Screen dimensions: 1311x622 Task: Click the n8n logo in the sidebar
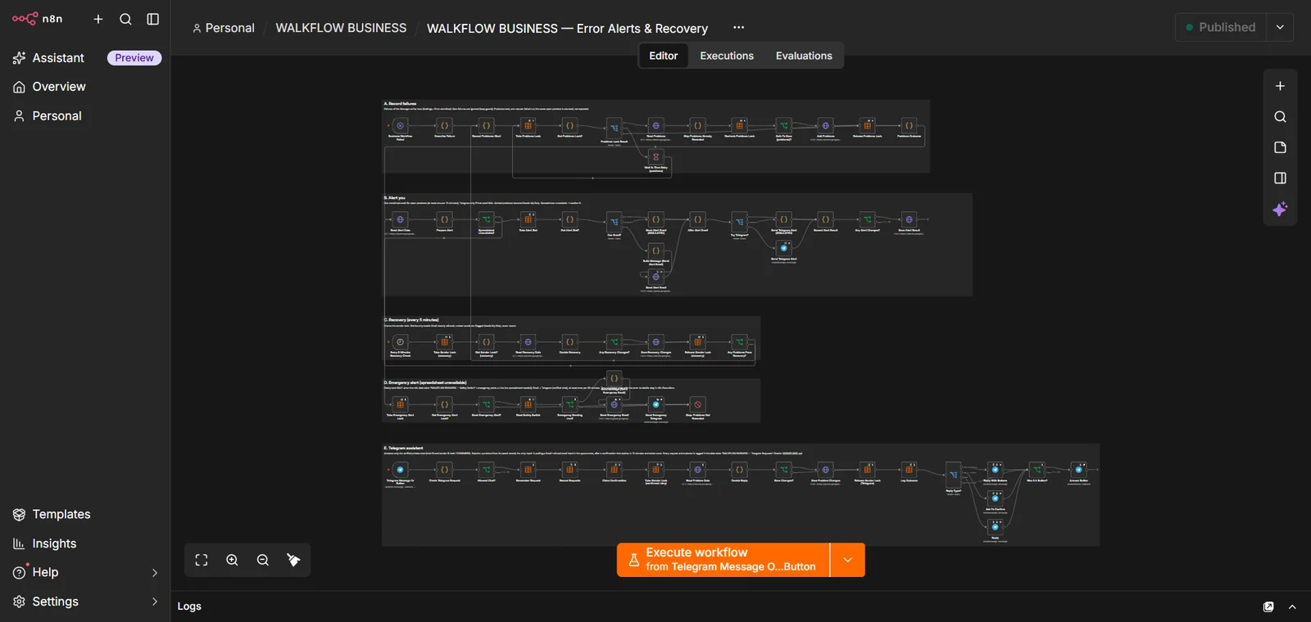37,19
